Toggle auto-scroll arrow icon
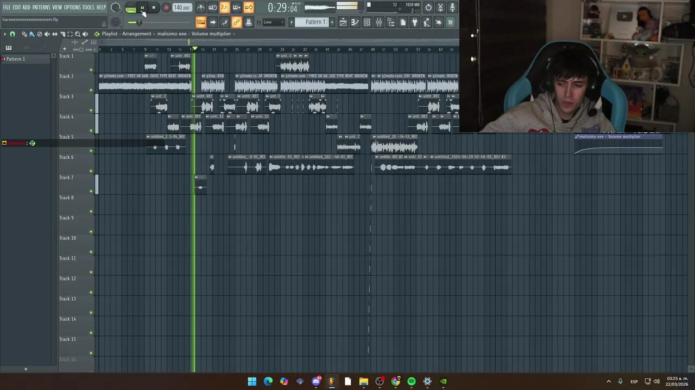695x390 pixels. 213,22
